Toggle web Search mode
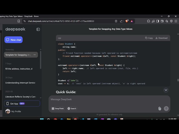The width and height of the screenshot is (179, 134). pos(72,109)
